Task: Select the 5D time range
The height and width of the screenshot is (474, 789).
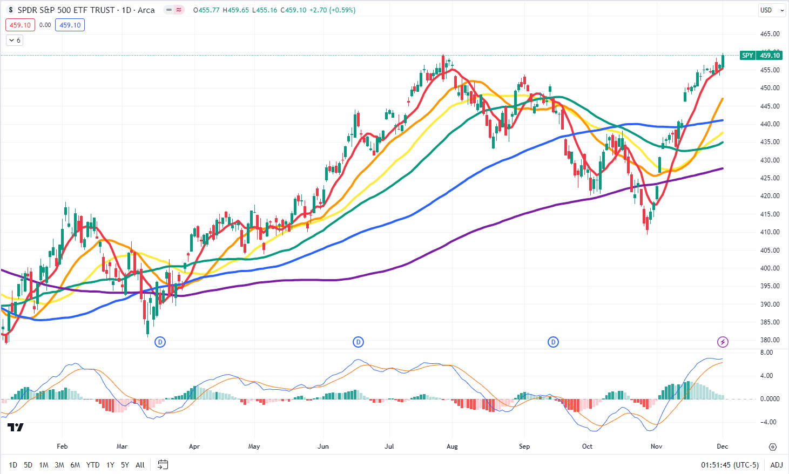Action: point(28,465)
